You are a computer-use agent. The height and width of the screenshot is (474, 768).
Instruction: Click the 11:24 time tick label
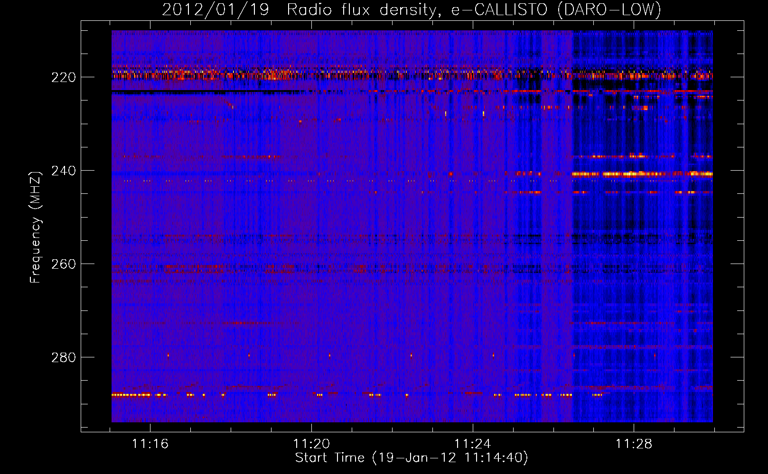(x=473, y=444)
